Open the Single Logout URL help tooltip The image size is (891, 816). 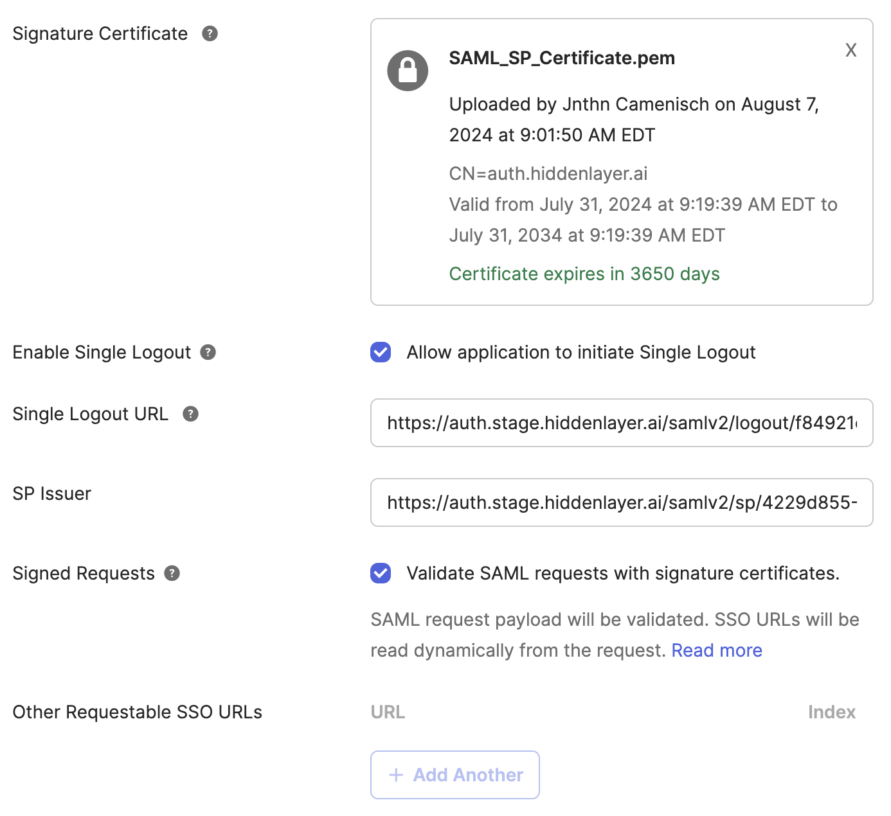coord(190,414)
